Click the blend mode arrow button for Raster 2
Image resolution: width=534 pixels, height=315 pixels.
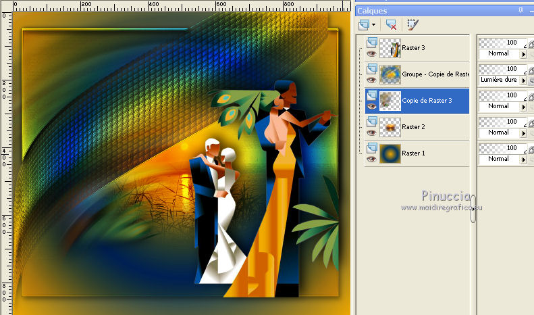[523, 133]
